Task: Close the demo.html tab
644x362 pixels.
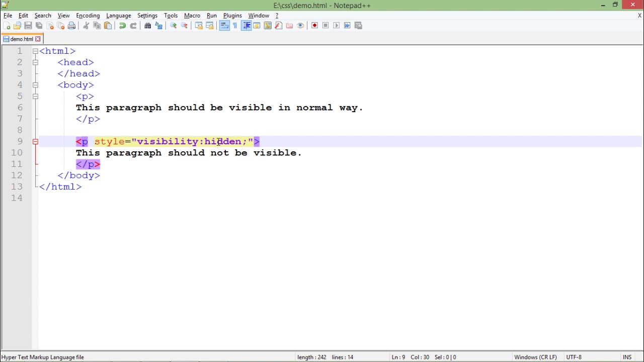Action: click(38, 39)
